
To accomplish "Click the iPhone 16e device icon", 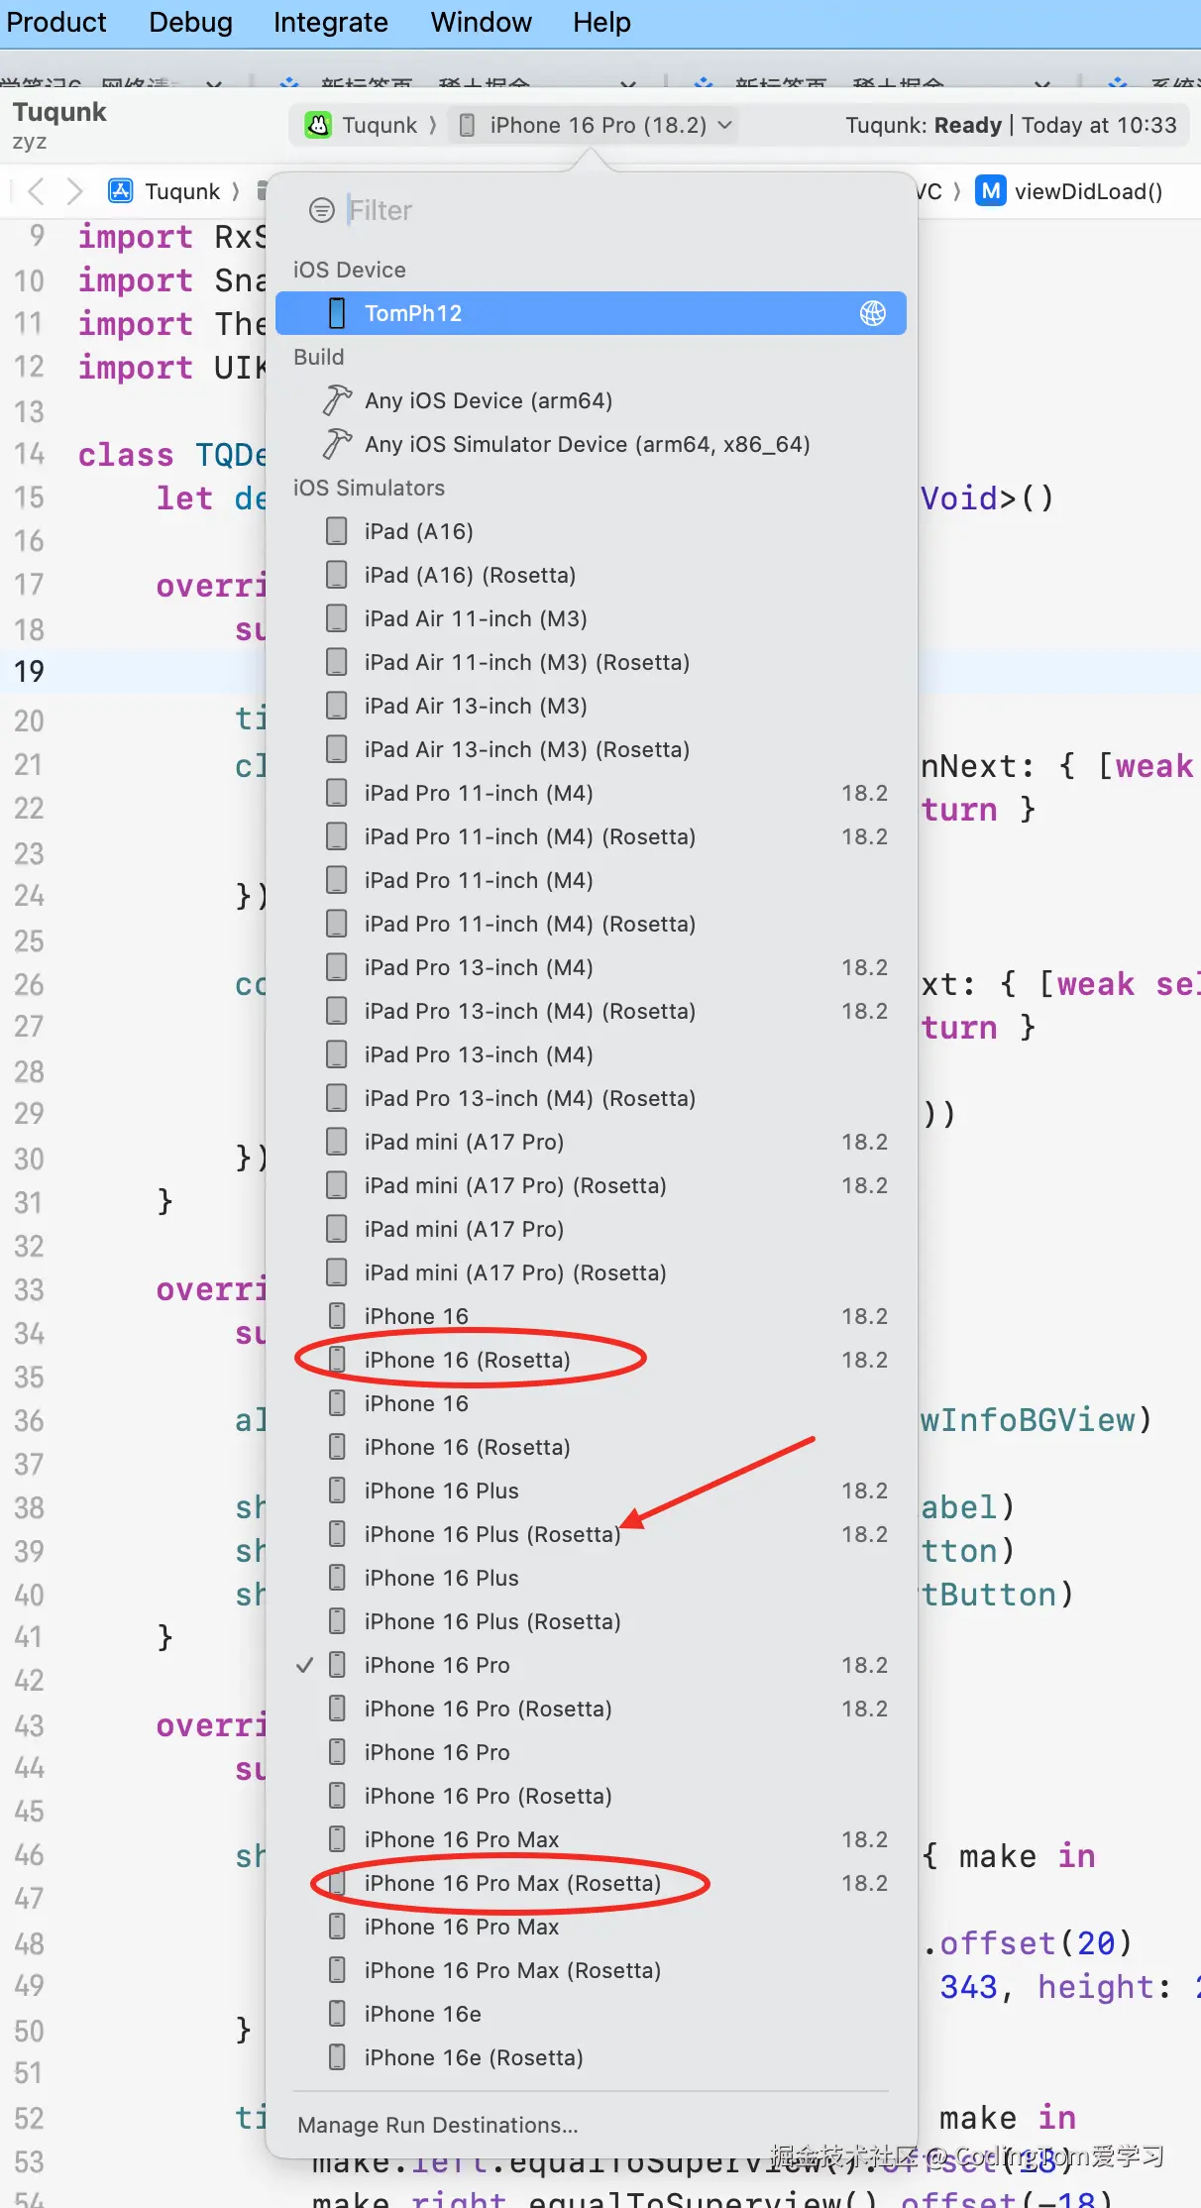I will click(337, 2014).
